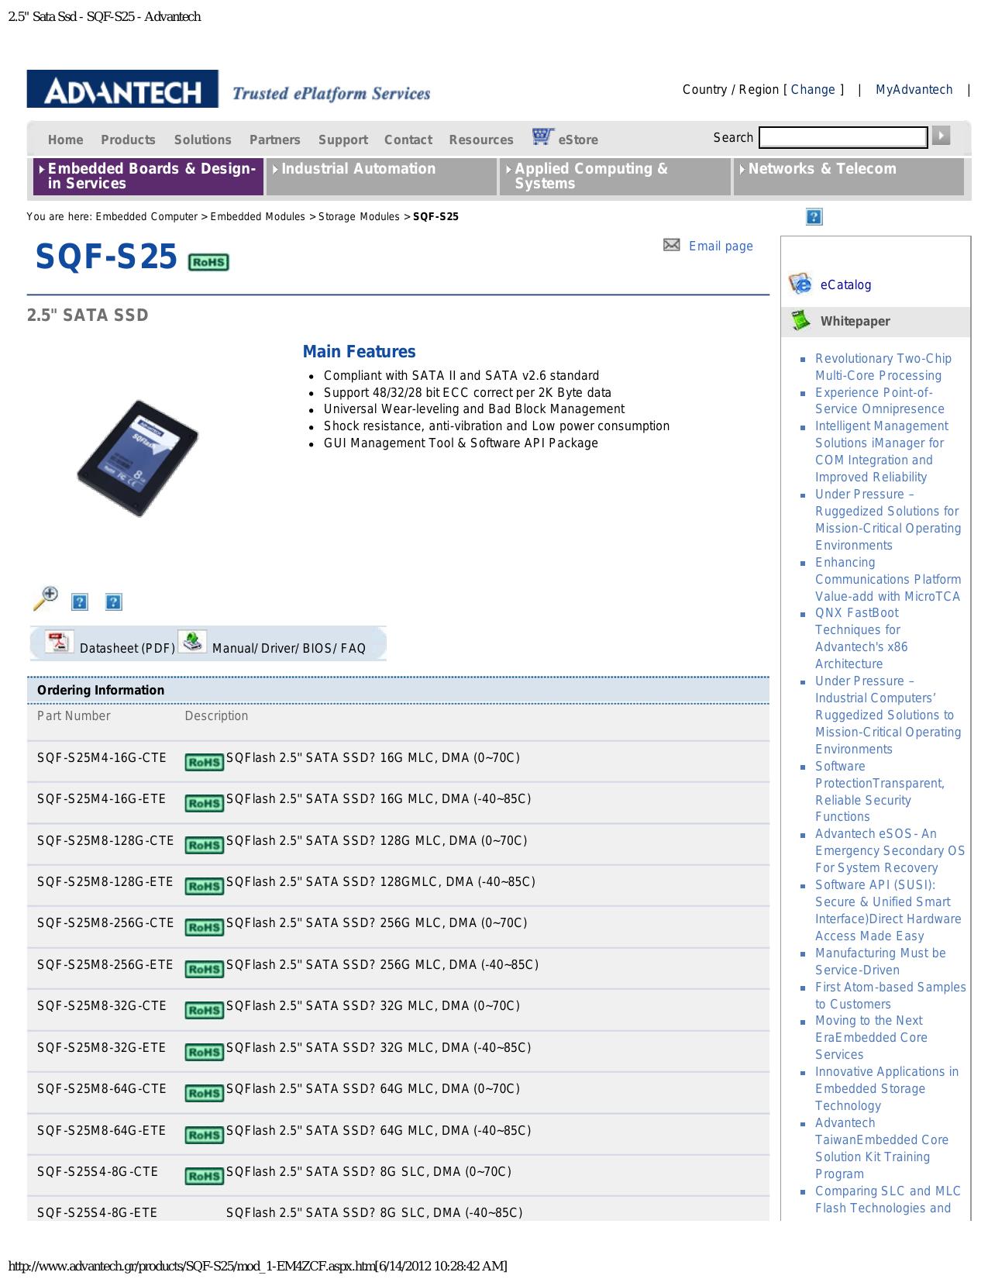
Task: Click RoHS badge in SQF-S25M4-16G-CTE row
Action: [x=205, y=762]
